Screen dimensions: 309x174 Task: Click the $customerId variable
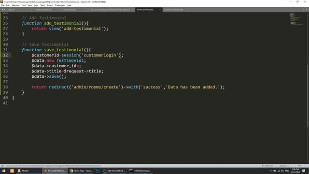[x=45, y=55]
